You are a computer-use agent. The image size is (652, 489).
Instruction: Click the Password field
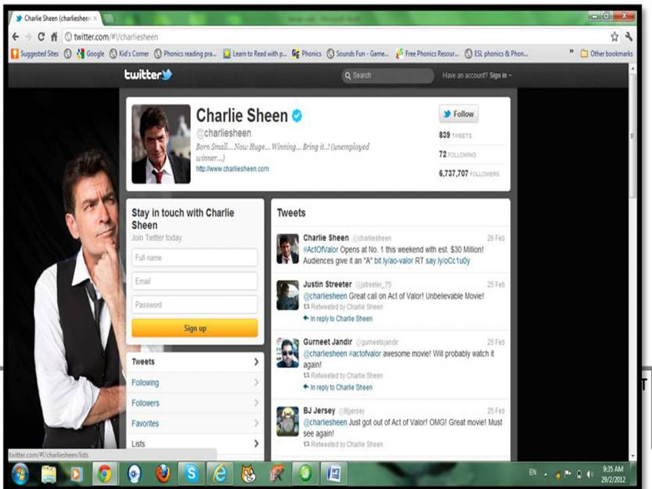[195, 305]
